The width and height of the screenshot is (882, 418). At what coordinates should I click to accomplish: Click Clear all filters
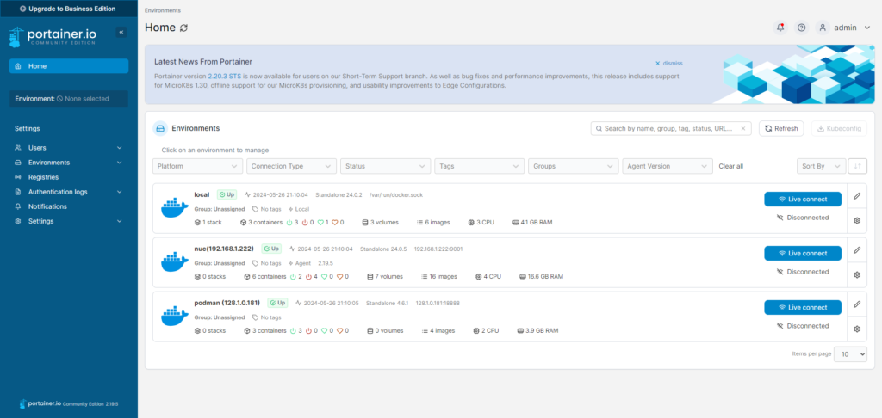coord(730,166)
